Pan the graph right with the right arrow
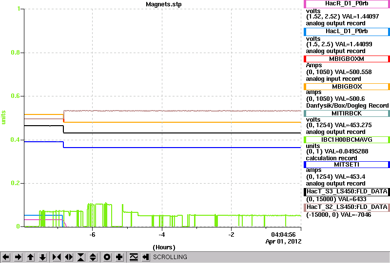Image resolution: width=390 pixels, height=263 pixels. (18, 257)
